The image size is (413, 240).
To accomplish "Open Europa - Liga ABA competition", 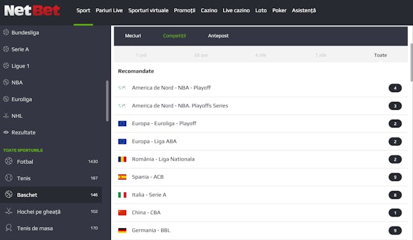I will click(x=261, y=142).
